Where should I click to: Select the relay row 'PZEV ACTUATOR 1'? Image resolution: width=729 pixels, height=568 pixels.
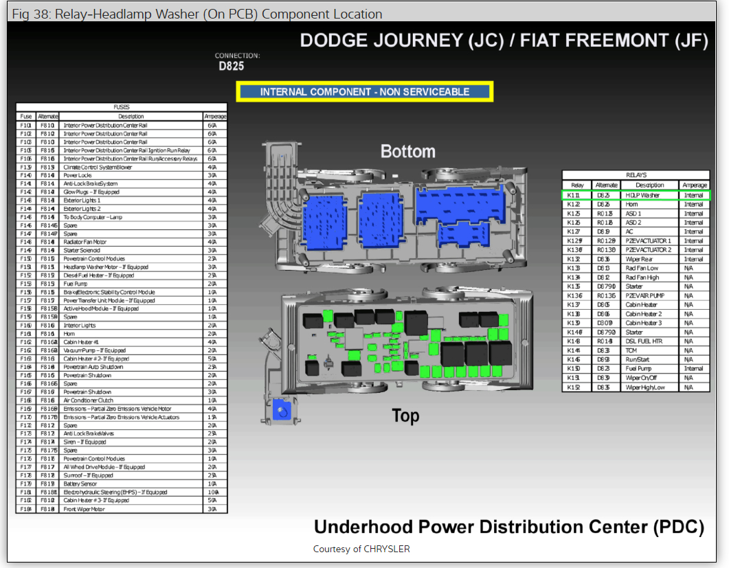(636, 241)
